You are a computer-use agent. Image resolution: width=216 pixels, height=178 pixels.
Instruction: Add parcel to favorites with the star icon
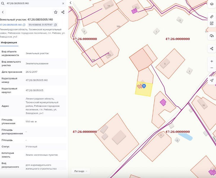[56, 12]
